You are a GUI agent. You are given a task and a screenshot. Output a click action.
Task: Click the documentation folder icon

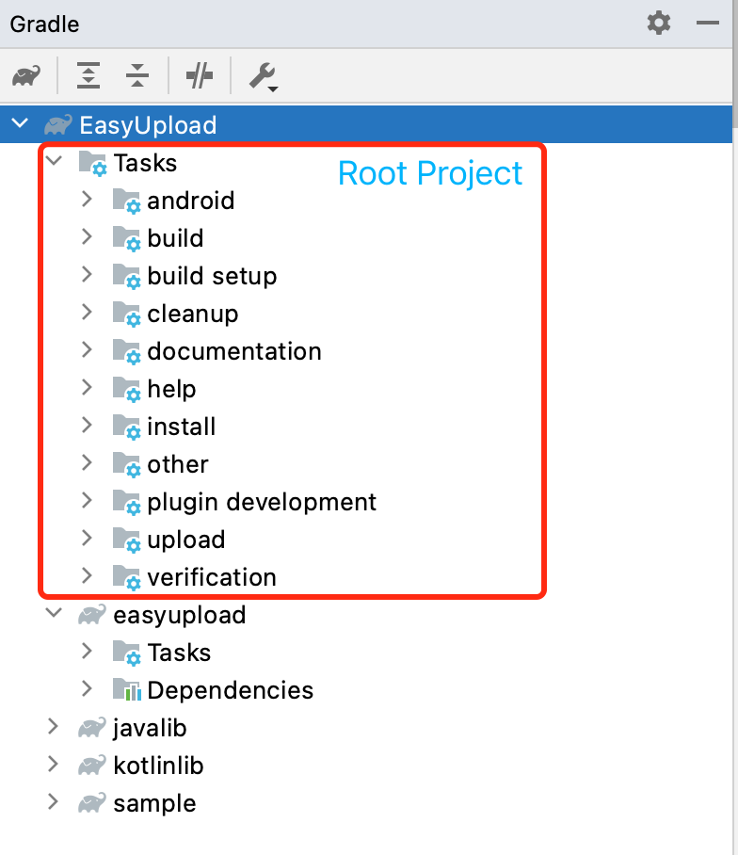[x=126, y=351]
